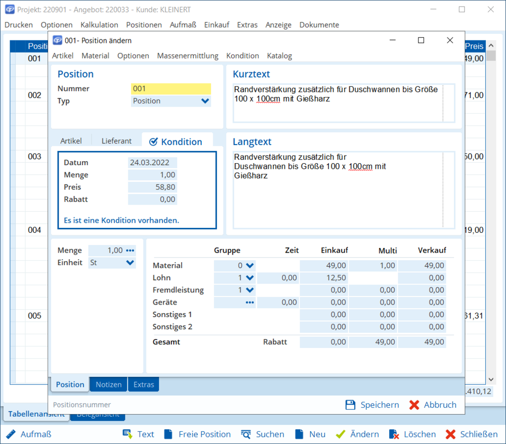Click the green checkmark Ändern icon

pyautogui.click(x=341, y=434)
